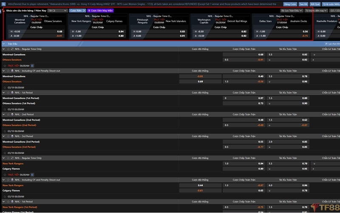Screen dimensions: 340x213
Task: Click handicap odds -0.69 for Ottawa 2nd Period
Action: click(x=244, y=125)
